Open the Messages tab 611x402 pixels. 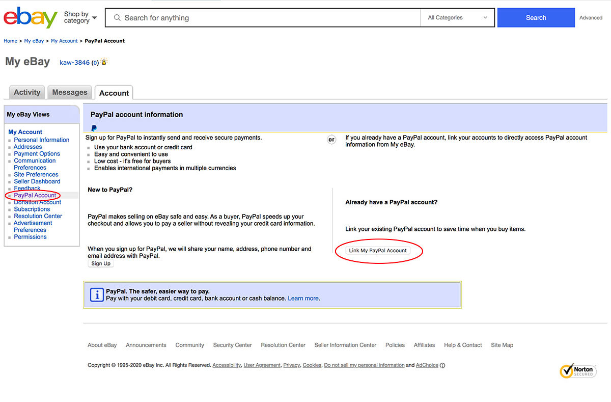70,92
